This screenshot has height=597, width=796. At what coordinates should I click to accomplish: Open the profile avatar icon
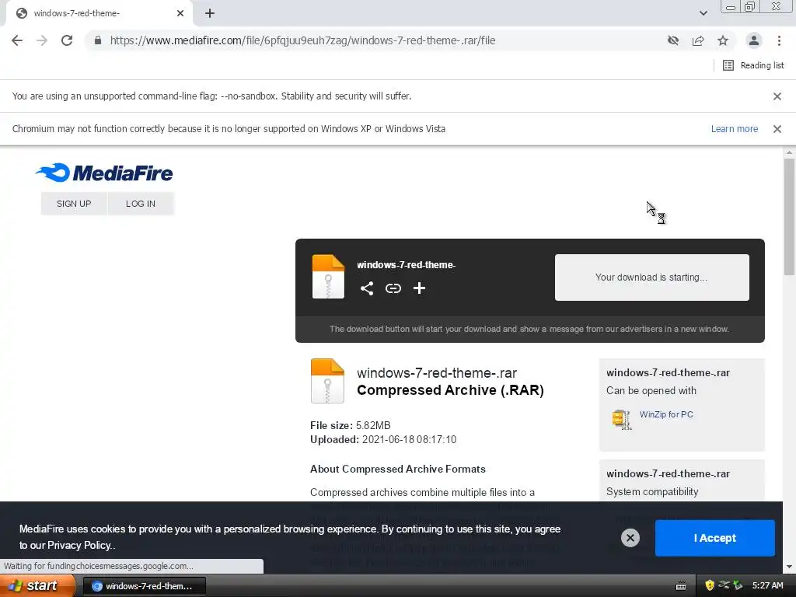tap(754, 40)
